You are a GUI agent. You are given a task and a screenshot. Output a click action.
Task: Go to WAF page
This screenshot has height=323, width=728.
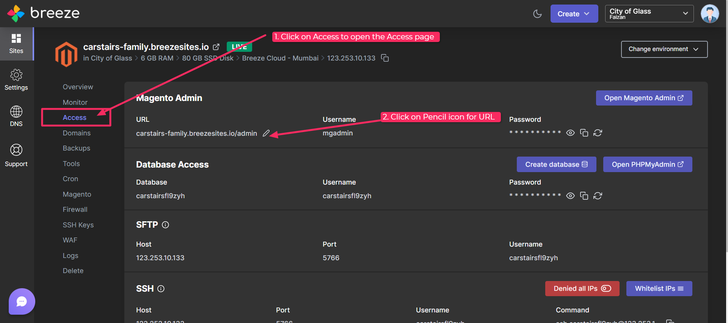point(70,240)
